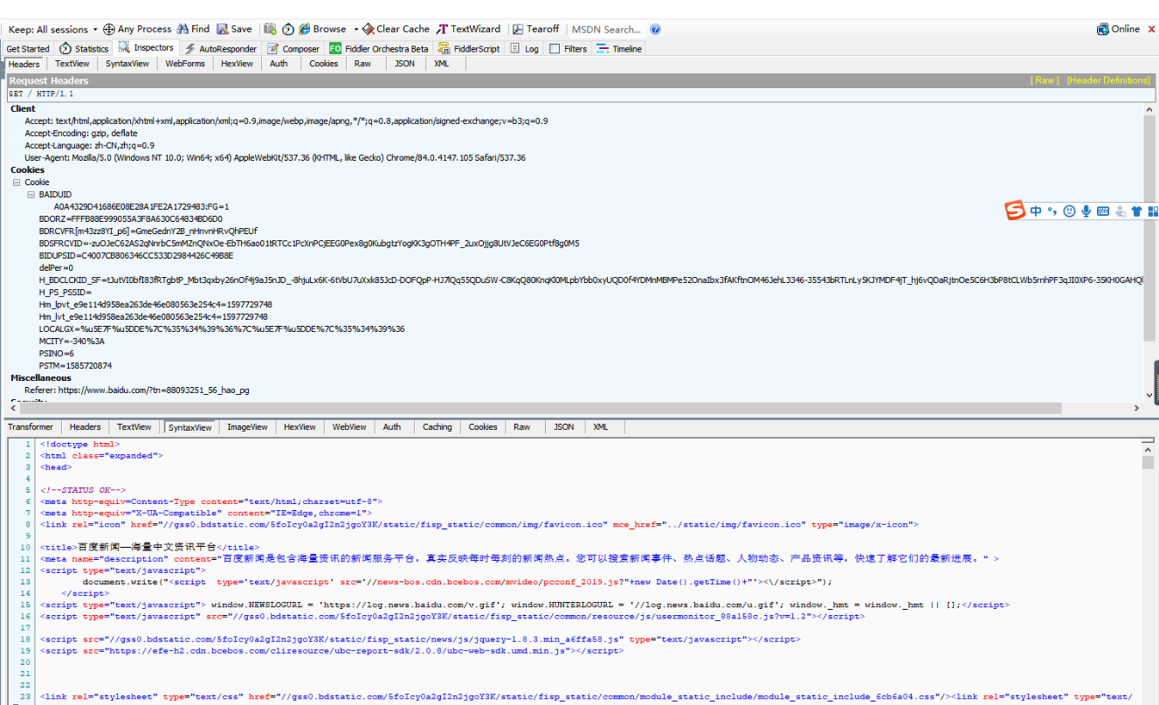Click the stopwatch timer toolbar icon
This screenshot has height=705, width=1159.
coord(287,30)
